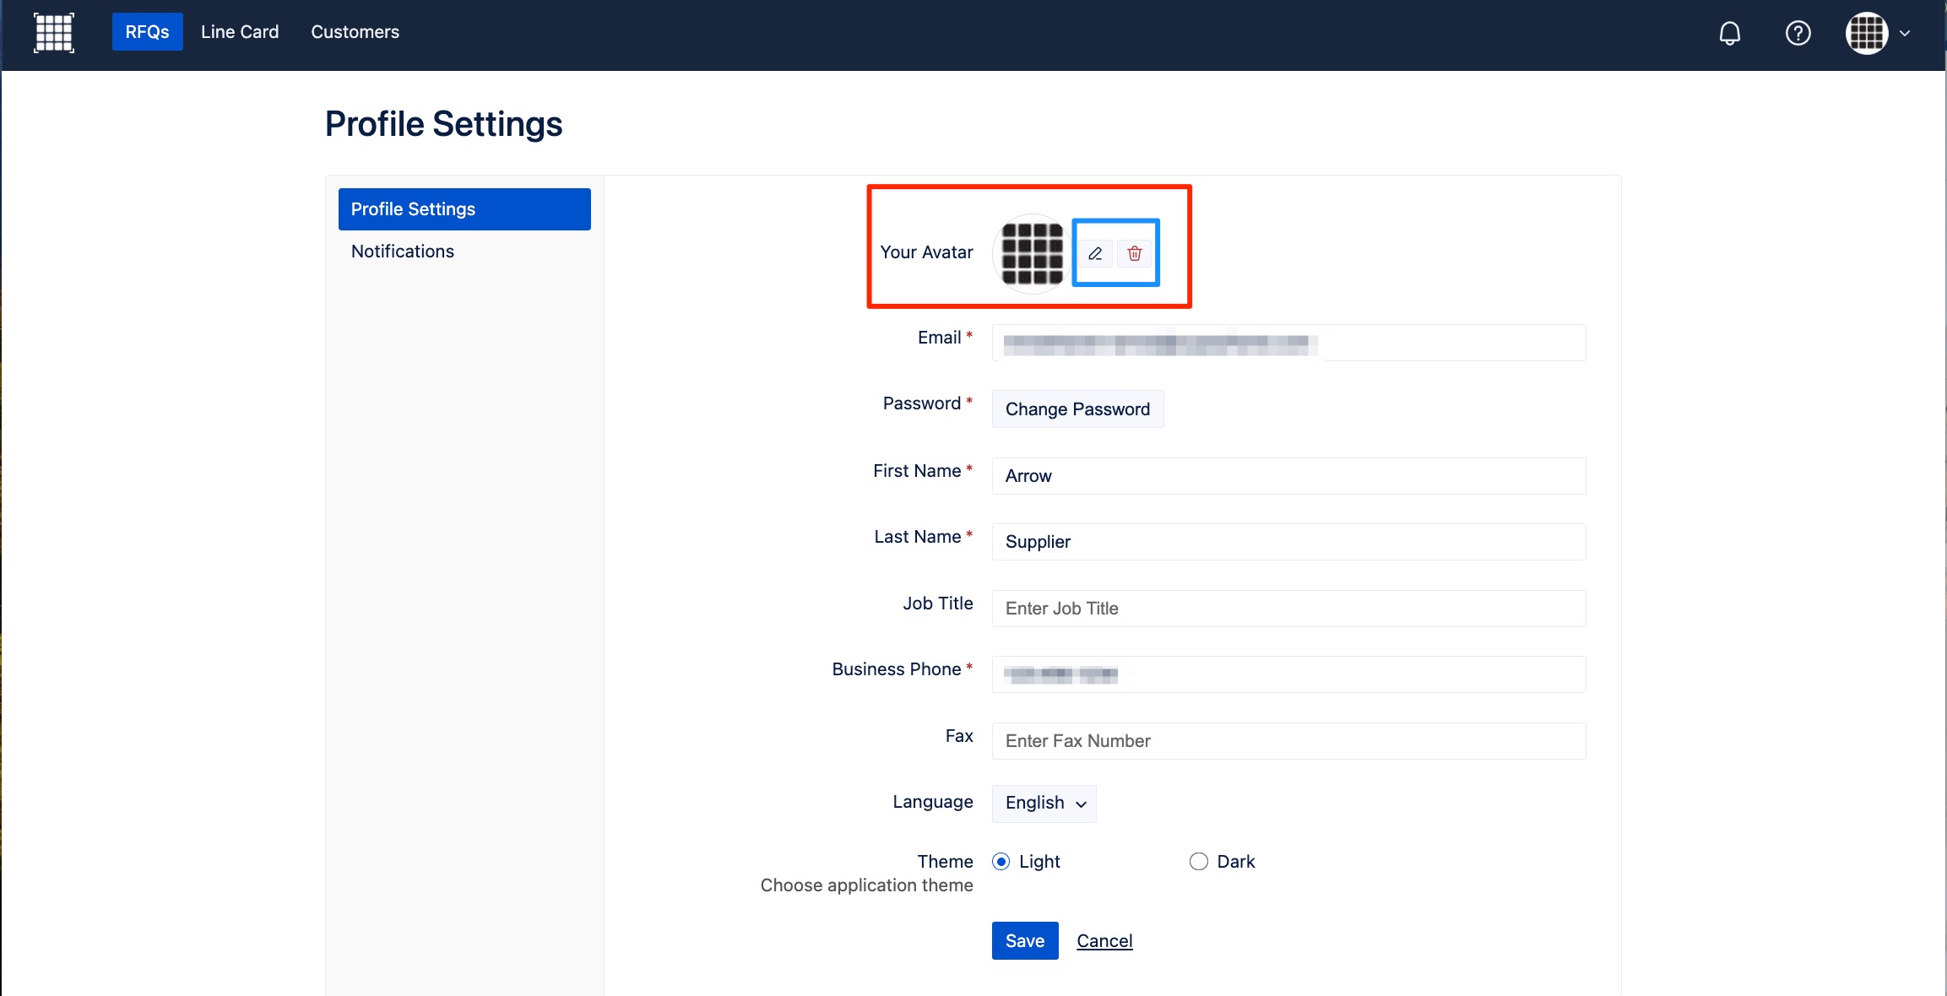Click the Business Phone field

pyautogui.click(x=1288, y=674)
